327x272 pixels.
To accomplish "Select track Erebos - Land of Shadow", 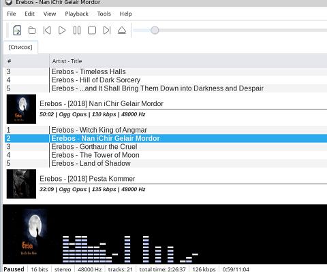I will (166, 163).
